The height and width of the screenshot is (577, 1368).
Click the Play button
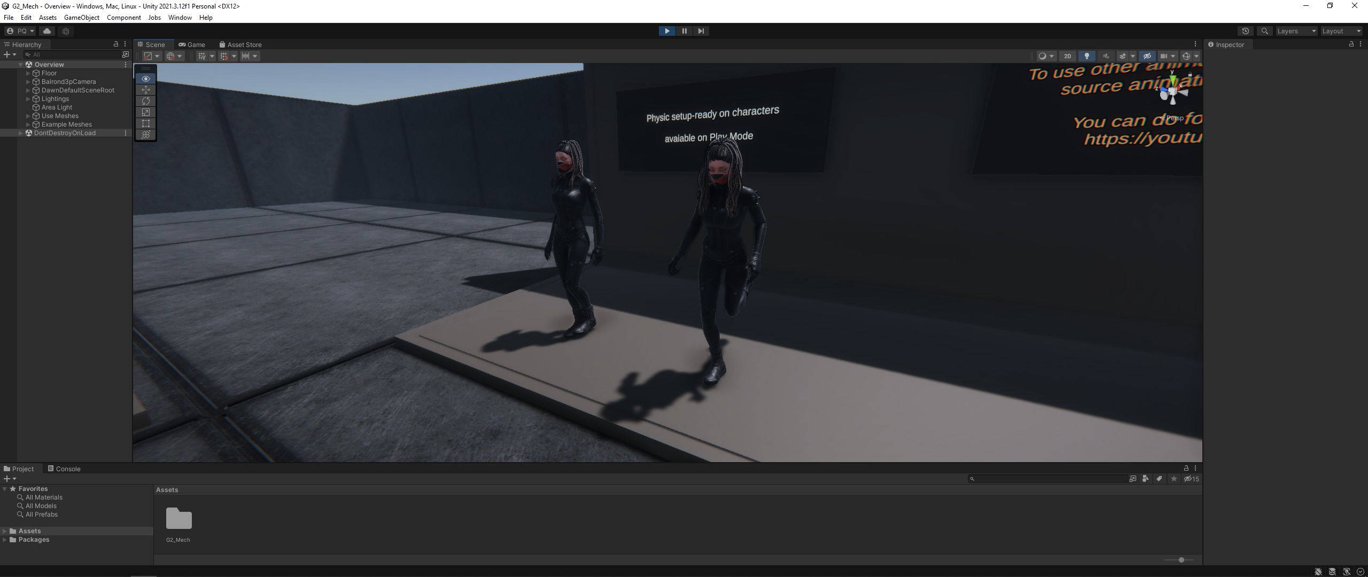pos(667,31)
